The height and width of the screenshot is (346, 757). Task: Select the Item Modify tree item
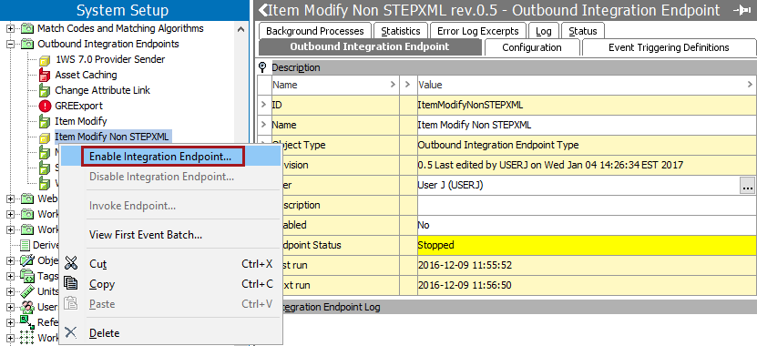coord(81,121)
